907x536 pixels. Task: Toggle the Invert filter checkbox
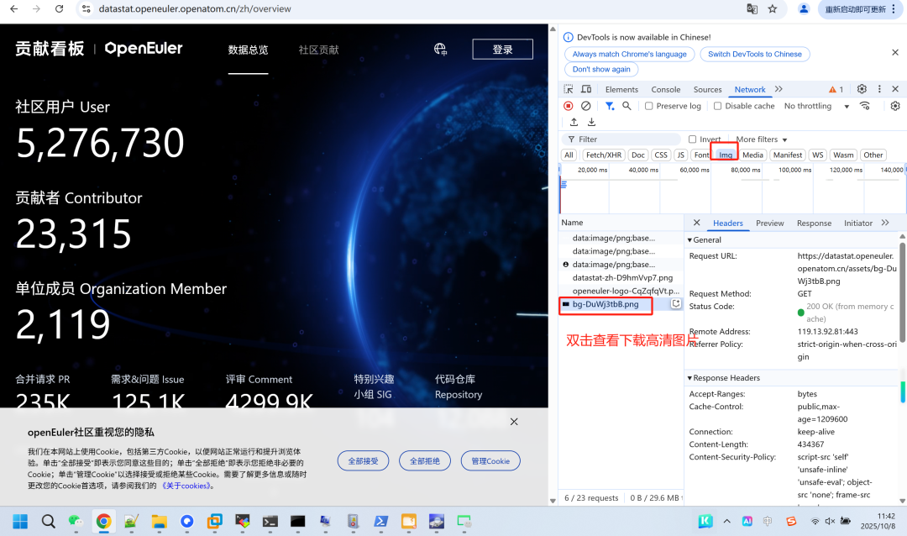click(693, 139)
